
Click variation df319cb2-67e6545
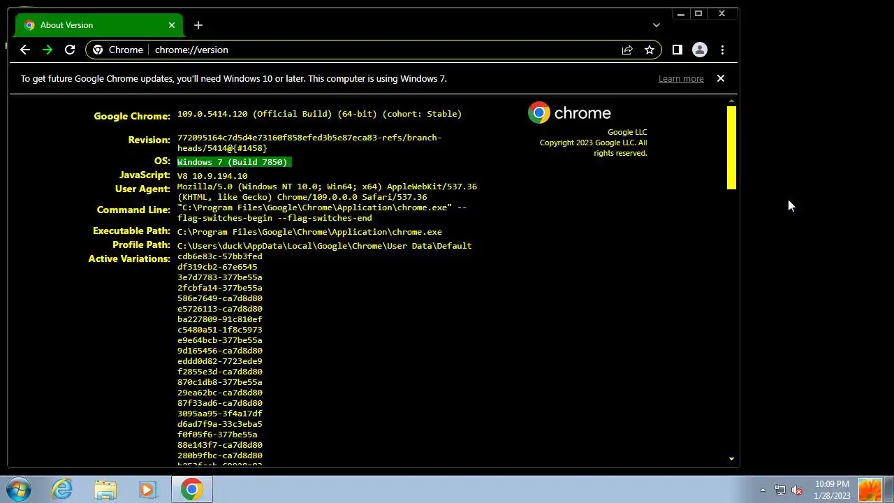(217, 267)
